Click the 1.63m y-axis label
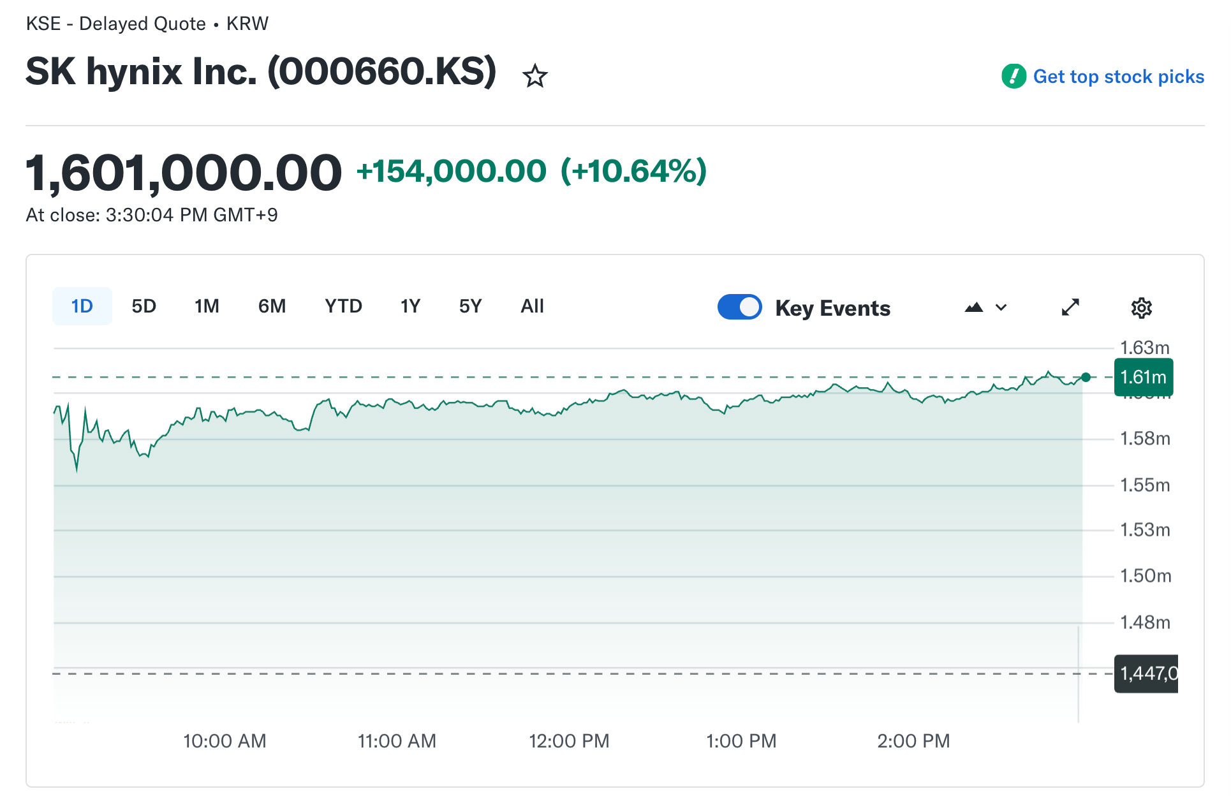Viewport: 1231px width, 796px height. (1145, 348)
